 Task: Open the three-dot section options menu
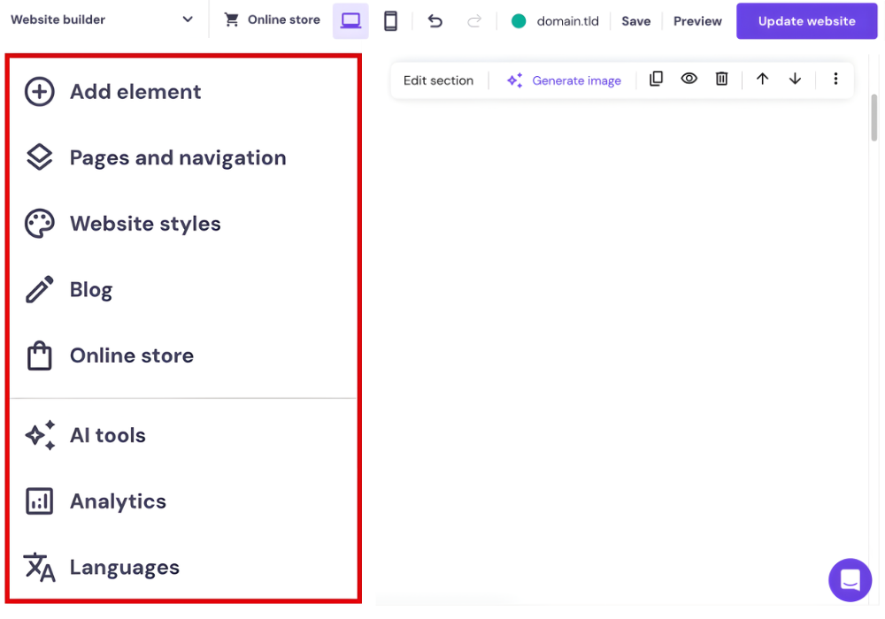click(x=835, y=79)
